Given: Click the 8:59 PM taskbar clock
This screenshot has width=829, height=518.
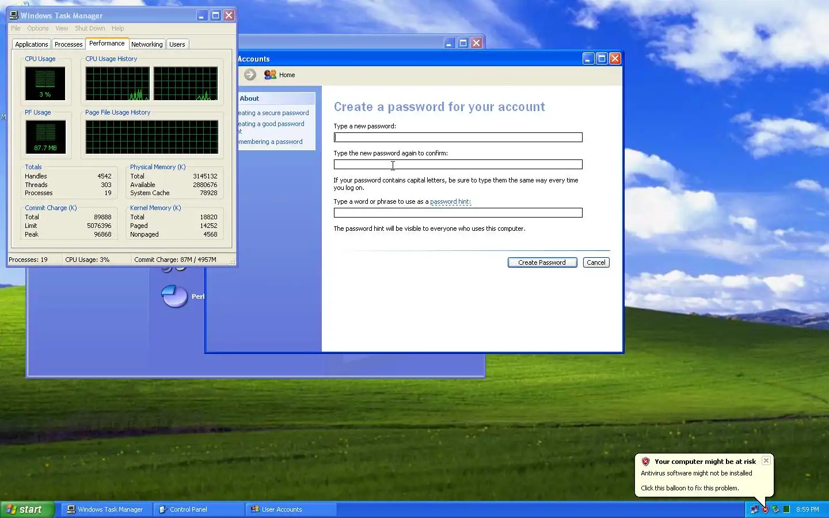Looking at the screenshot, I should tap(807, 509).
